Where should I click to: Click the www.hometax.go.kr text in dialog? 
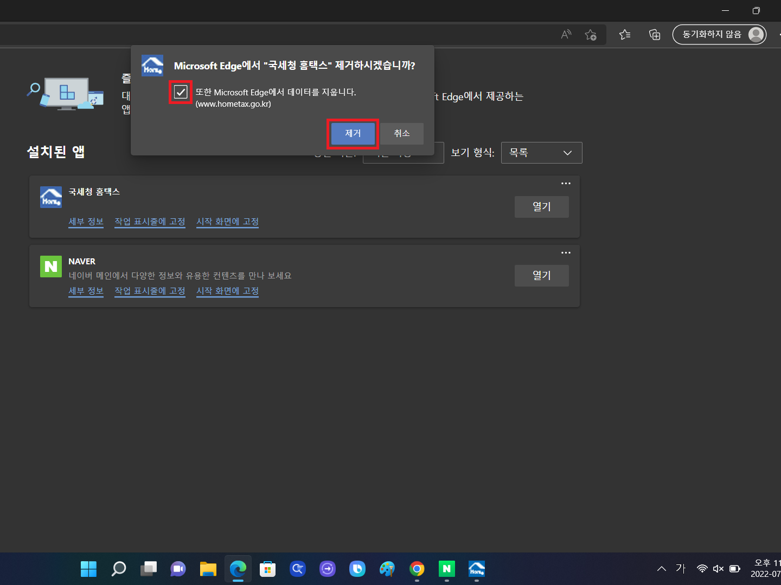click(x=233, y=104)
